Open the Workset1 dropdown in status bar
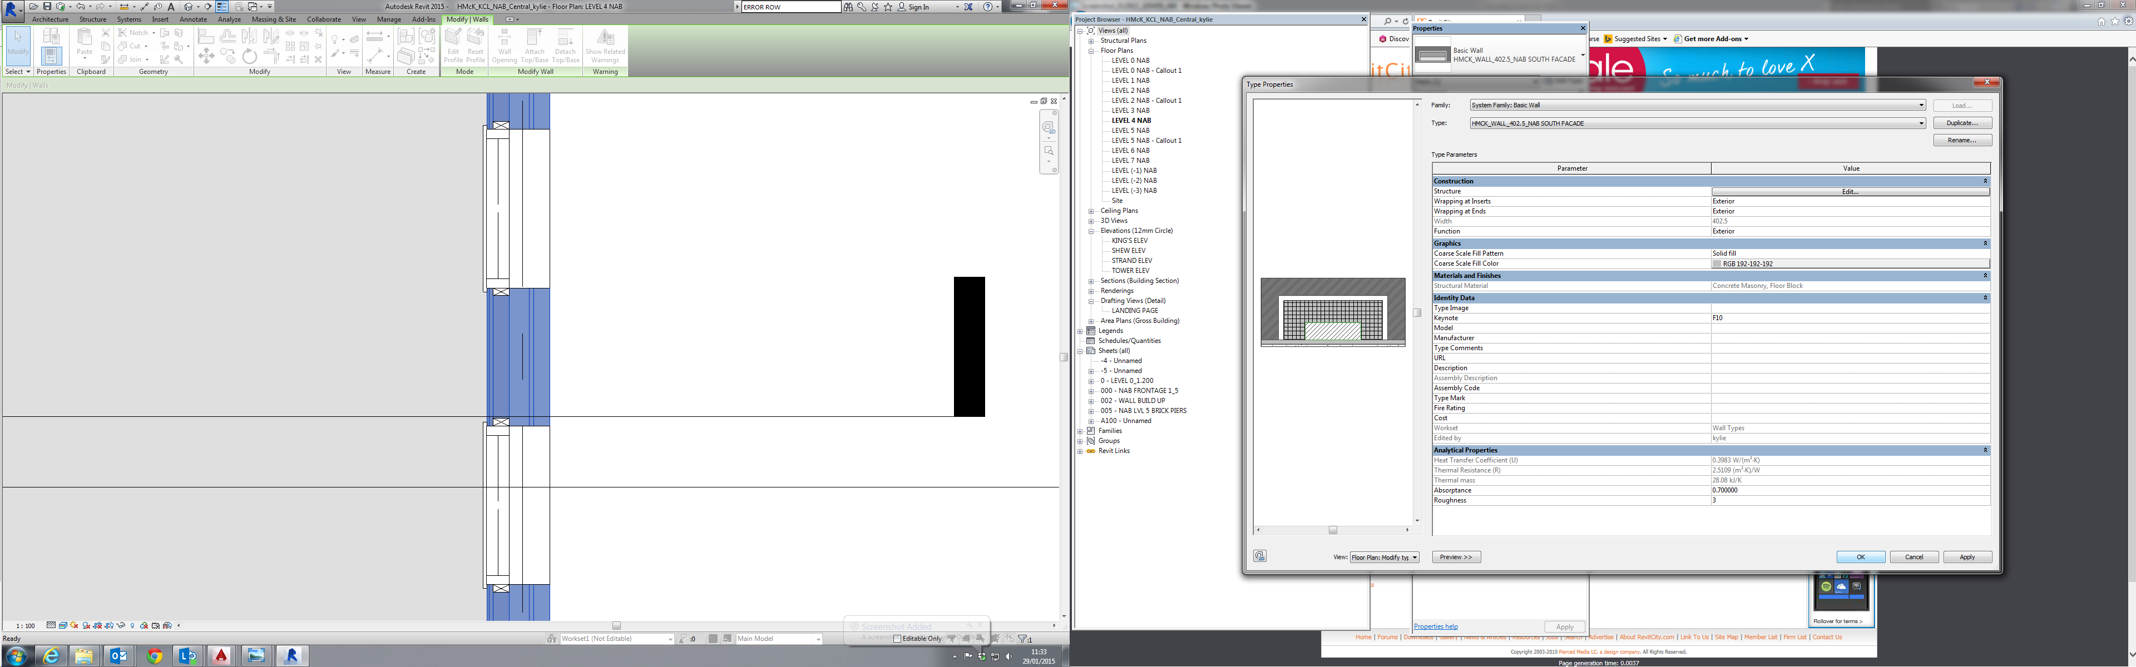This screenshot has width=2136, height=667. [x=670, y=639]
